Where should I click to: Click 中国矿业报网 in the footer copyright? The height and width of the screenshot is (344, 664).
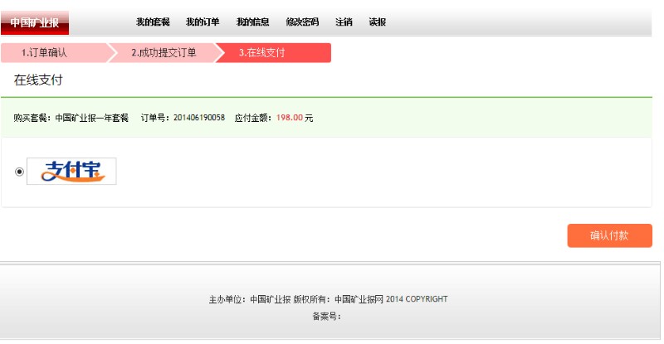(359, 299)
